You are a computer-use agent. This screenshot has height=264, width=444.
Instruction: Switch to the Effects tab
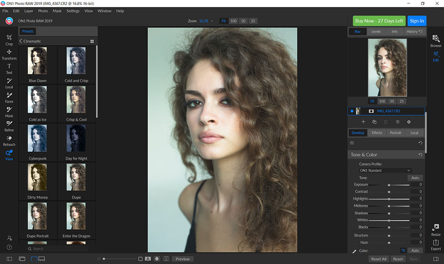376,133
